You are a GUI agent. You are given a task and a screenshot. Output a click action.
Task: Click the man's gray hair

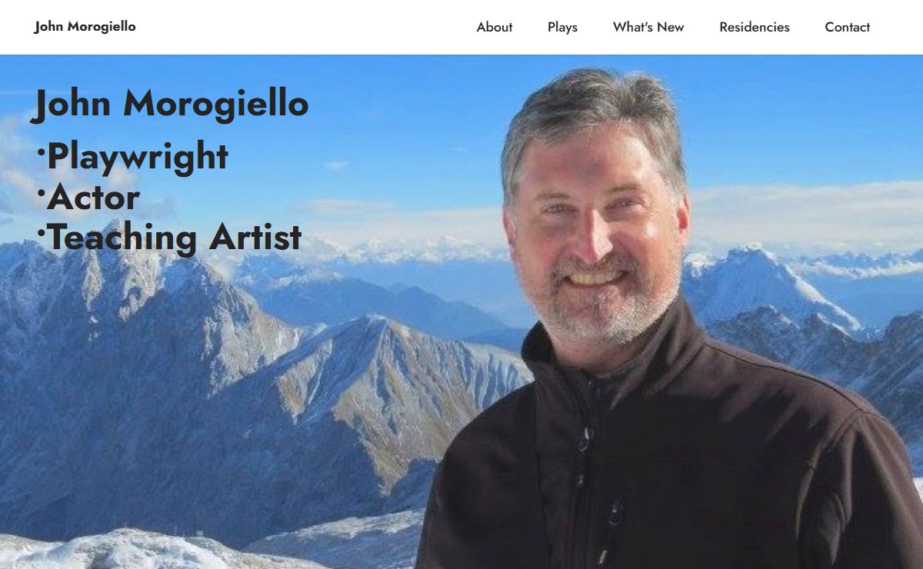click(x=592, y=111)
